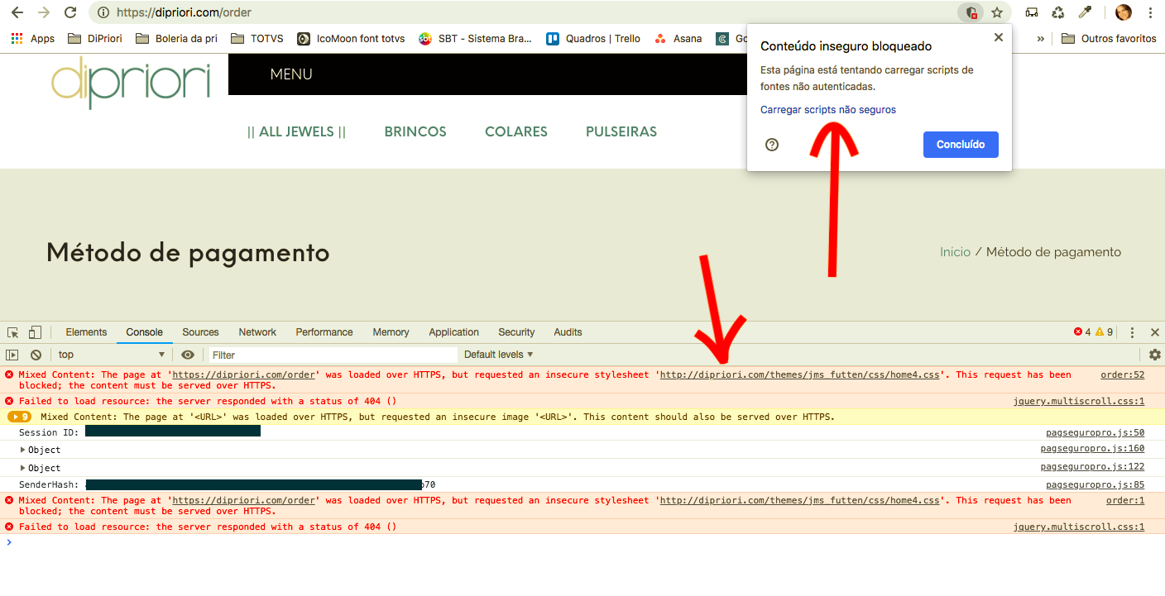Open the Boleria da pri bookmark folder
The height and width of the screenshot is (596, 1165).
[x=176, y=38]
